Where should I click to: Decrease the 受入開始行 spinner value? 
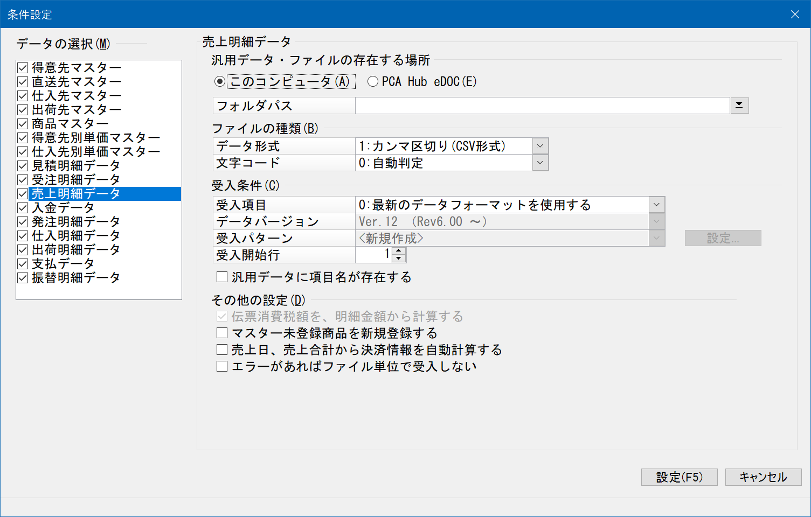[x=399, y=258]
